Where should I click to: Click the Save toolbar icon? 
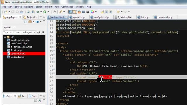tap(13, 12)
